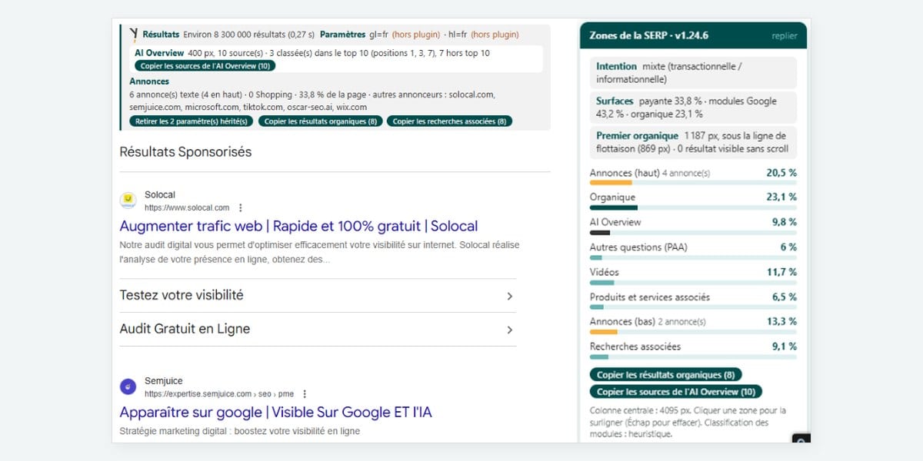Collapse the panel with 'replier'
923x461 pixels.
click(x=785, y=36)
